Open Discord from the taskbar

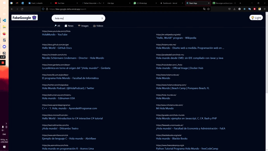click(x=4, y=47)
